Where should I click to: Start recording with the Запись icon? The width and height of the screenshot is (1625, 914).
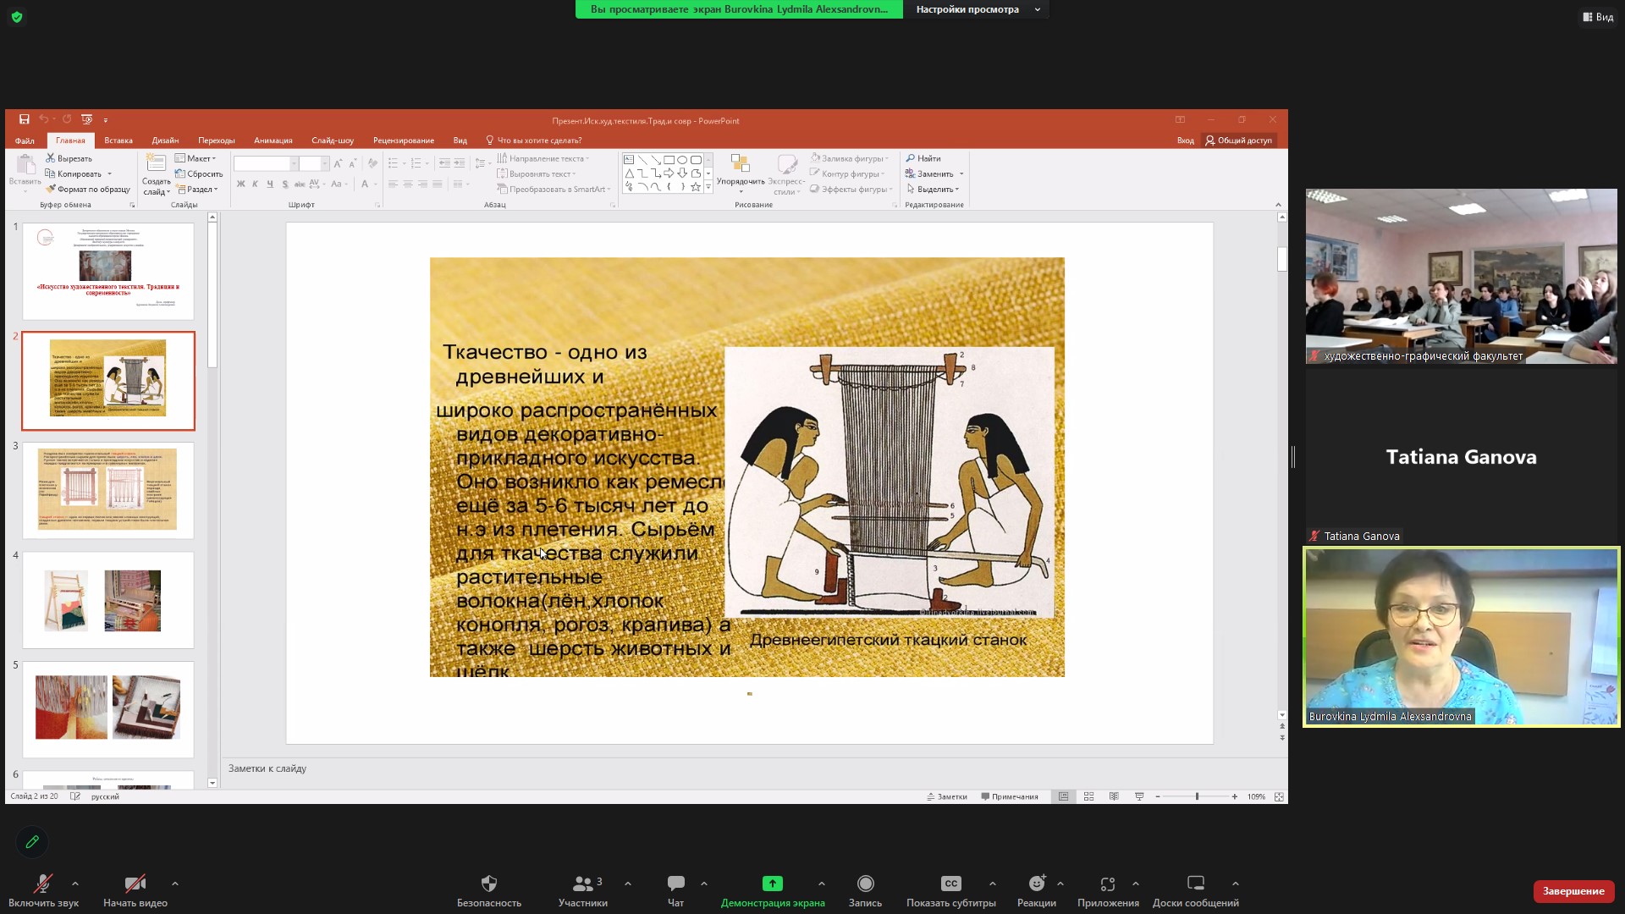(x=865, y=884)
